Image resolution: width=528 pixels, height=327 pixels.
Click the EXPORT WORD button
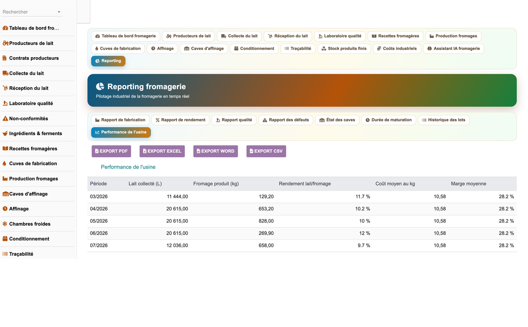coord(216,151)
